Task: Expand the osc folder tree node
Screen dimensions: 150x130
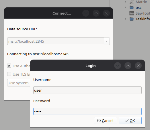Action: click(x=126, y=7)
